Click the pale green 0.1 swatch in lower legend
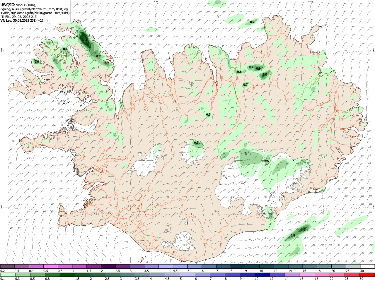The height and width of the screenshot is (281, 375). (x=8, y=275)
